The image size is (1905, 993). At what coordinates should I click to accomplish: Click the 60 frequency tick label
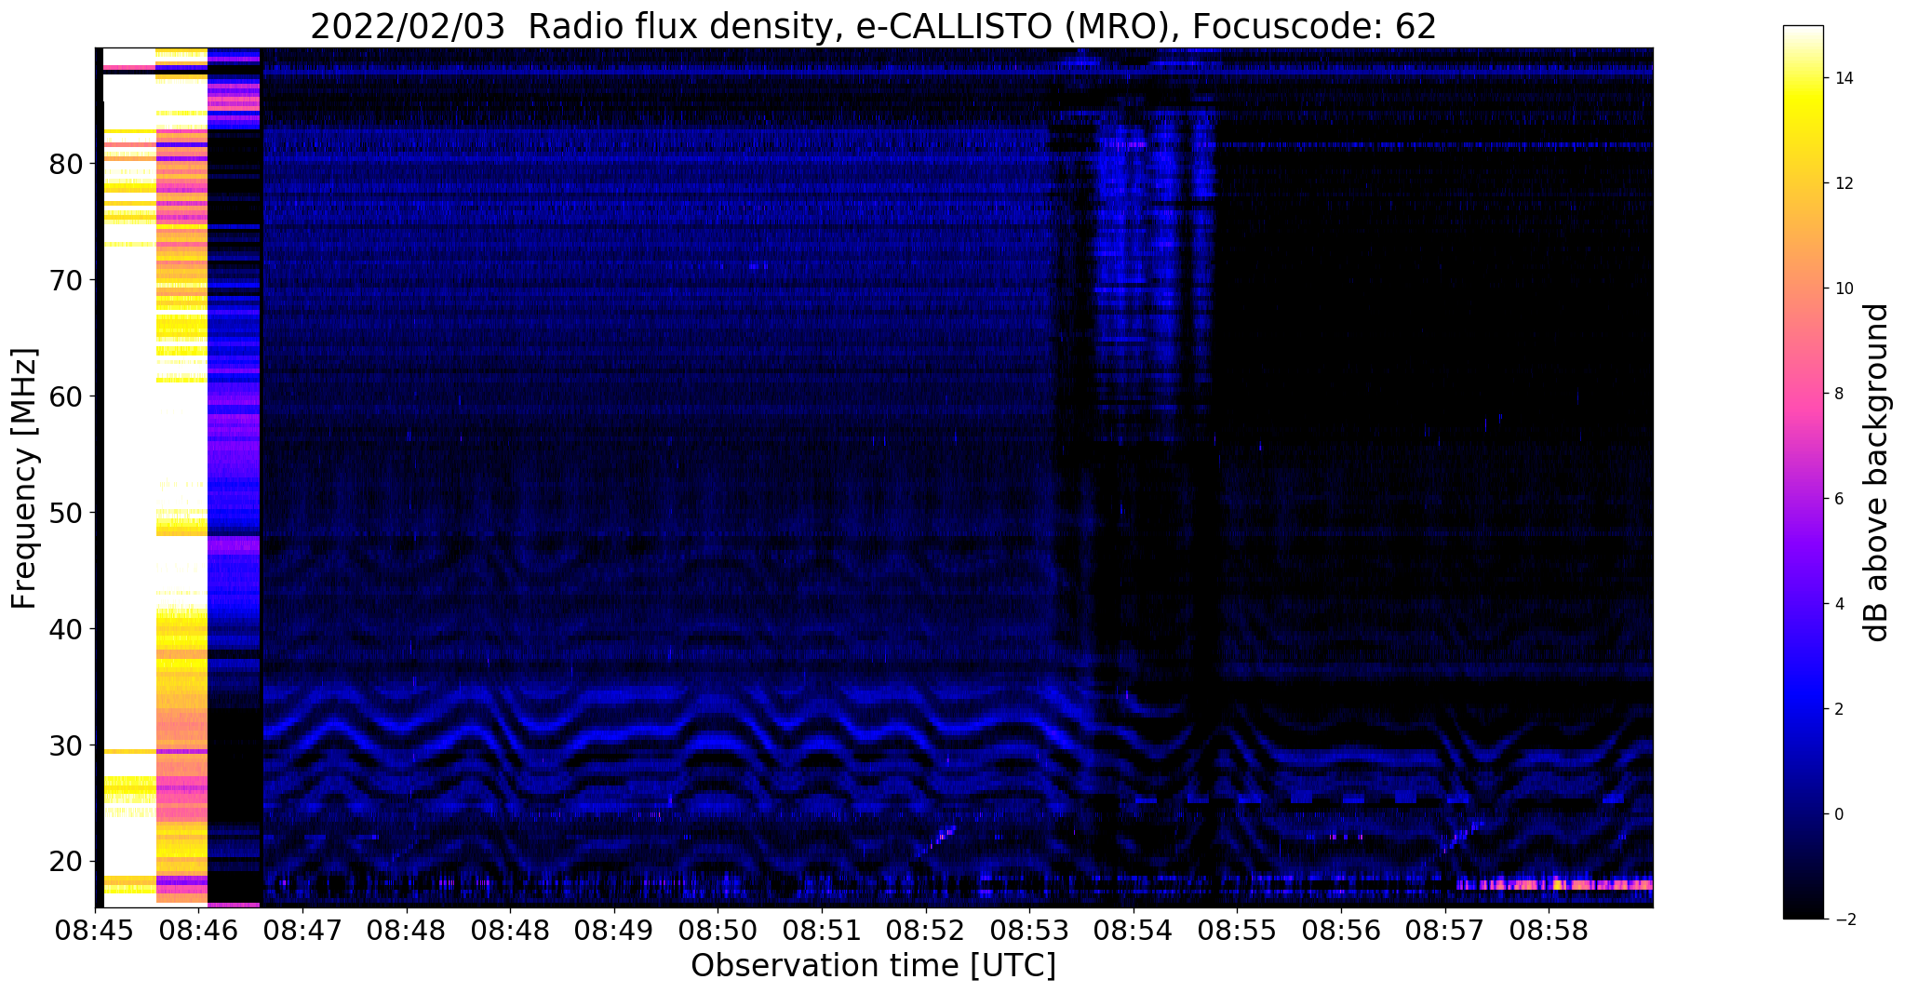pos(67,396)
